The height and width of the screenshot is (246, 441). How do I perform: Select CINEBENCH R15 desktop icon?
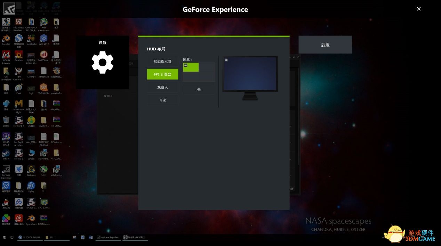click(31, 25)
